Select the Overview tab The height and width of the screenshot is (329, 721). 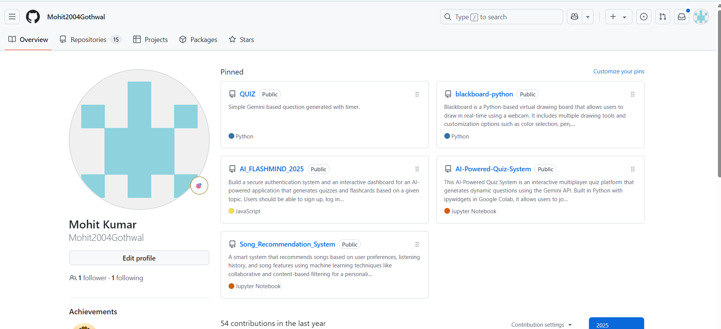tap(28, 39)
